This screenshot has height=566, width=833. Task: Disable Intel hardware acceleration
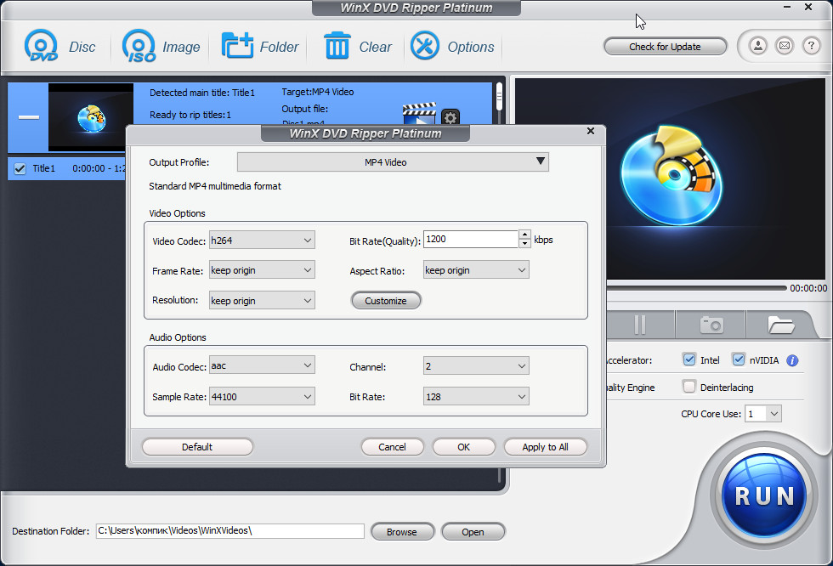click(689, 359)
